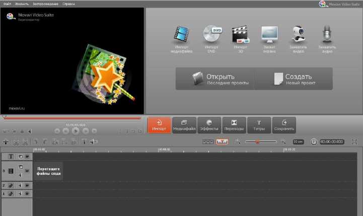
Task: Click the titles track T icon
Action: pos(11,156)
